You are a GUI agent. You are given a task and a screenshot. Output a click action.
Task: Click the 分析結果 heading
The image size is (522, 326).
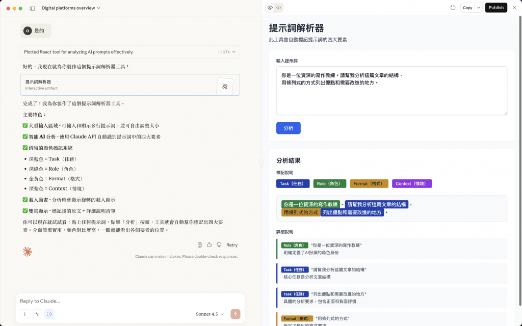coord(289,160)
